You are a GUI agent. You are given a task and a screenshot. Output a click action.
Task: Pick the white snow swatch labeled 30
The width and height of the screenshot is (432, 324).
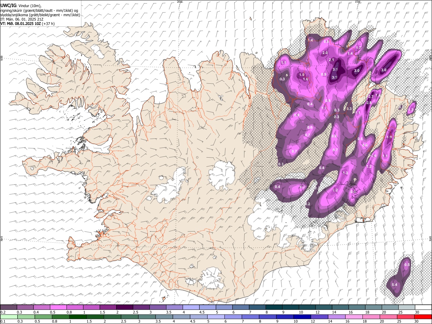(x=423, y=307)
